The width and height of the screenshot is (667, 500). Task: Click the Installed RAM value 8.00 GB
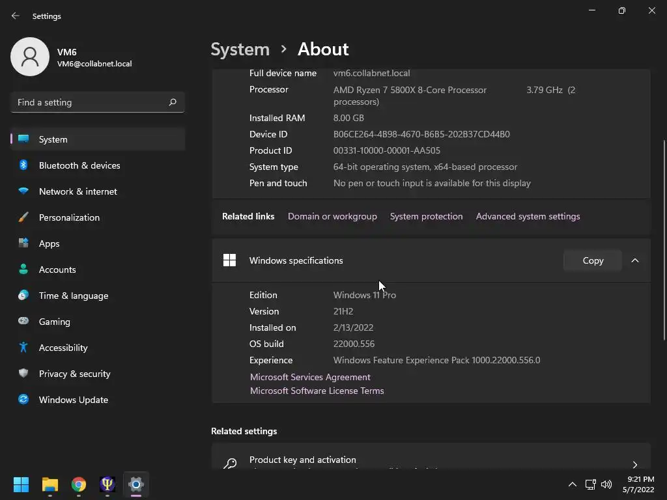pyautogui.click(x=348, y=118)
